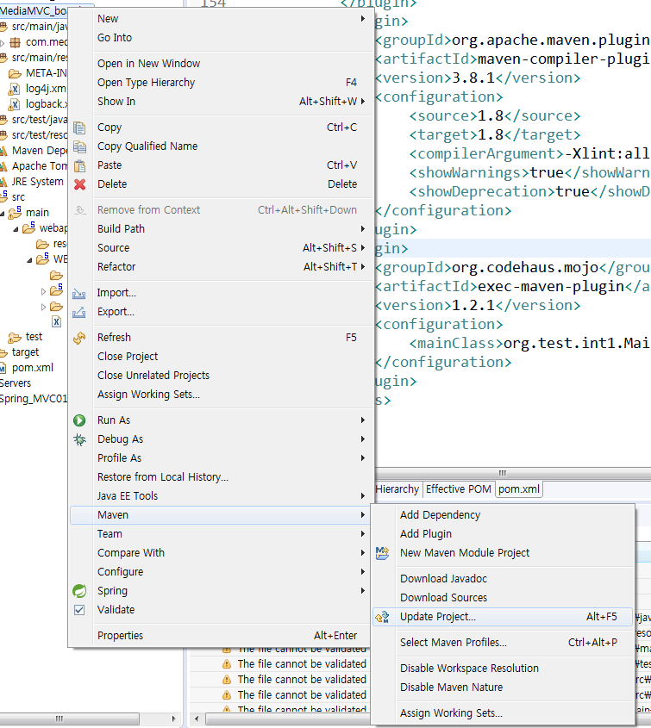Click the exec-maven-plugin artifactId line
The image size is (651, 728).
click(x=512, y=287)
